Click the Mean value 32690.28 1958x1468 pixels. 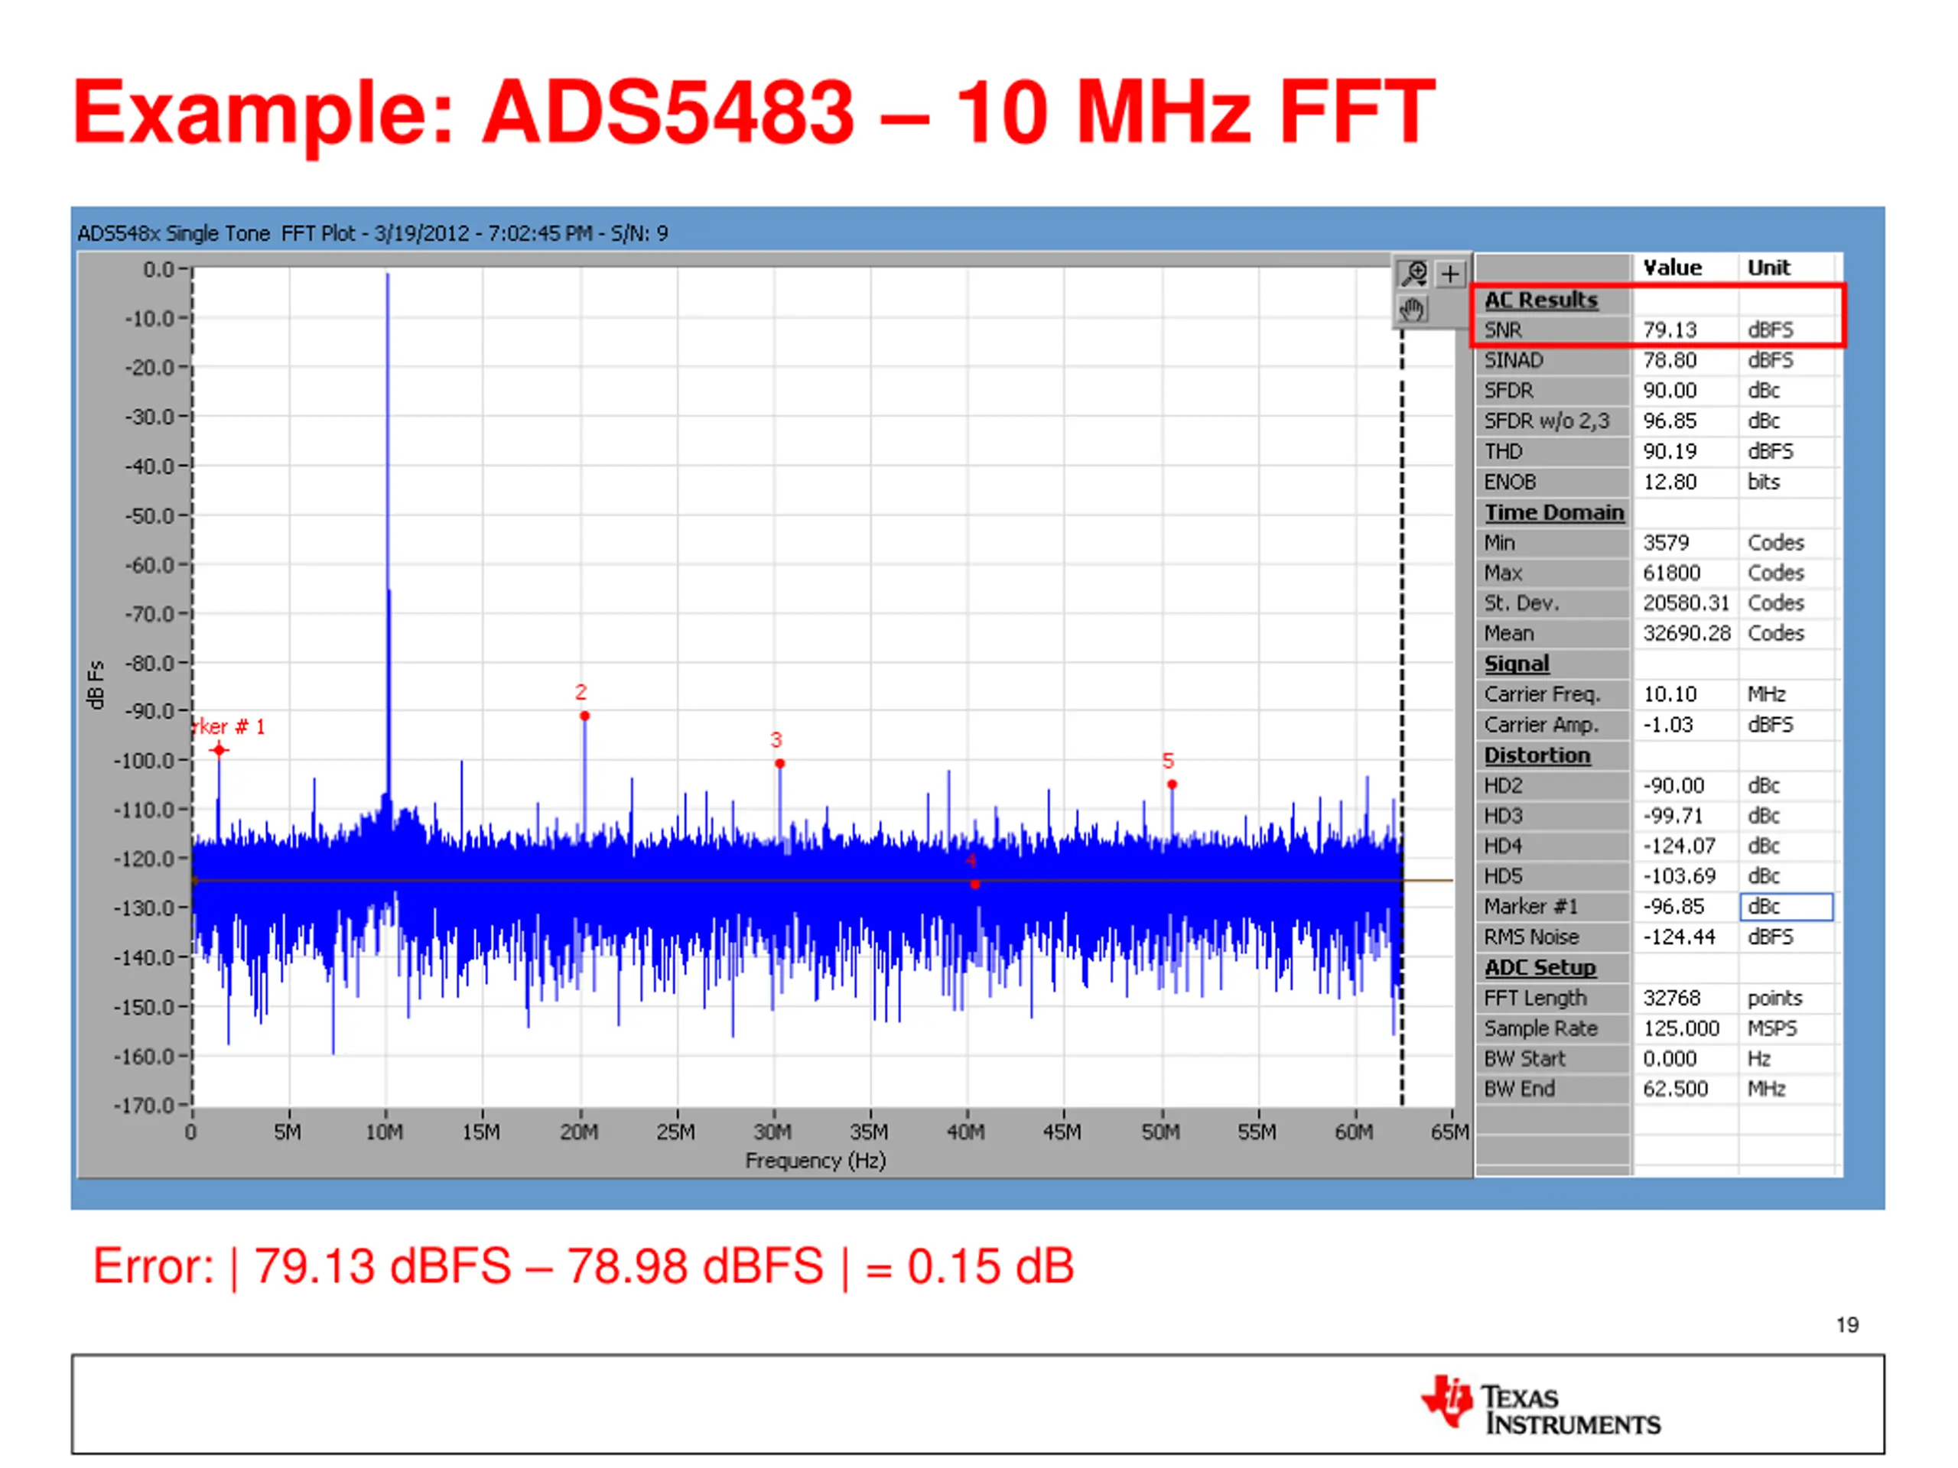pos(1686,634)
